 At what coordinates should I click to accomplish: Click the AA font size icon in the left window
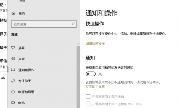point(3,78)
